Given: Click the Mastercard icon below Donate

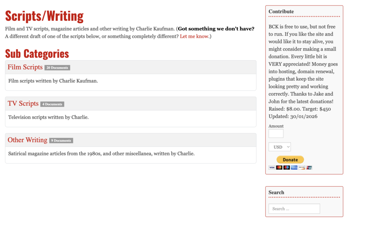Looking at the screenshot, I should point(279,168).
